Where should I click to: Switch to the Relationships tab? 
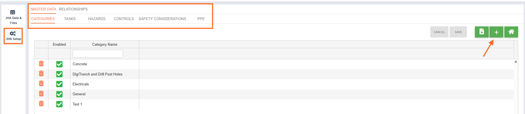pyautogui.click(x=73, y=9)
